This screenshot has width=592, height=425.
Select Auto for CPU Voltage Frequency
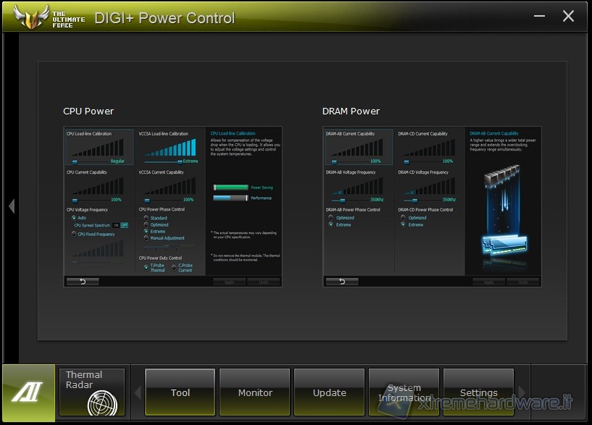point(74,217)
